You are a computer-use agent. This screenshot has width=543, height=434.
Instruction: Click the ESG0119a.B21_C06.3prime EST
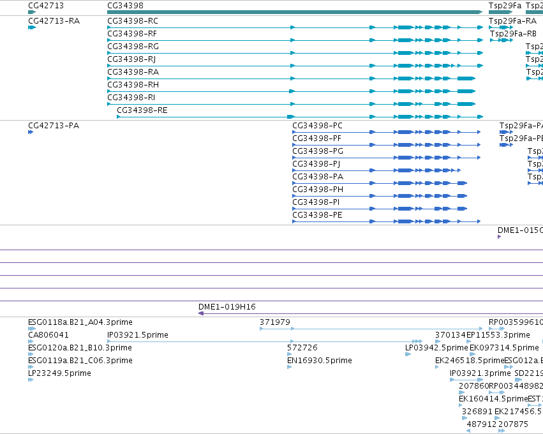click(80, 361)
